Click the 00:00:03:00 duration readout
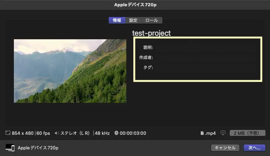This screenshot has height=156, width=270. (133, 133)
